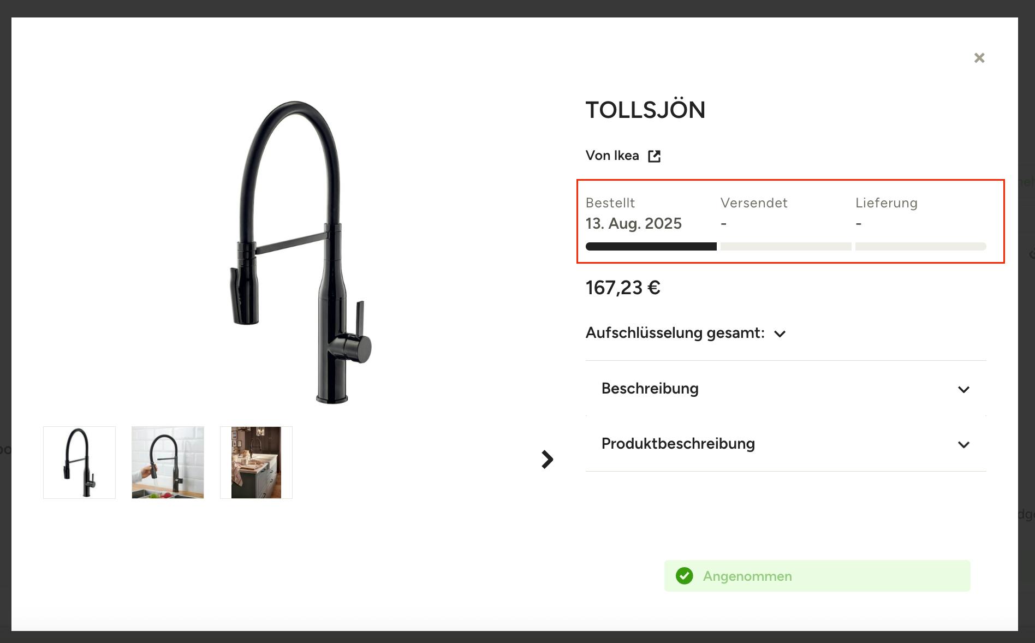Viewport: 1035px width, 643px height.
Task: Close the product details dialog
Action: click(x=979, y=58)
